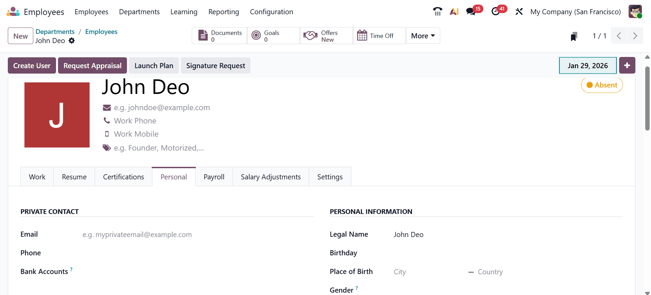Screen dimensions: 651x295
Task: Click the bookmark icon
Action: pyautogui.click(x=574, y=36)
